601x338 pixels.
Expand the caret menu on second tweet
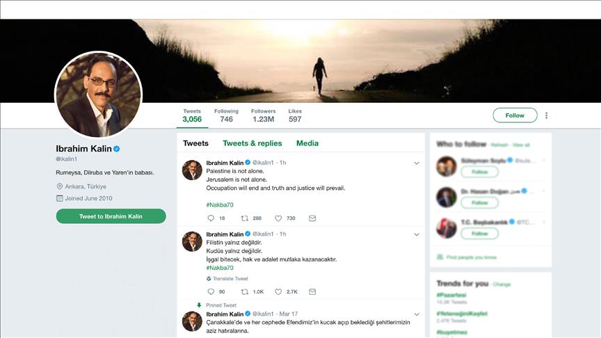(417, 234)
